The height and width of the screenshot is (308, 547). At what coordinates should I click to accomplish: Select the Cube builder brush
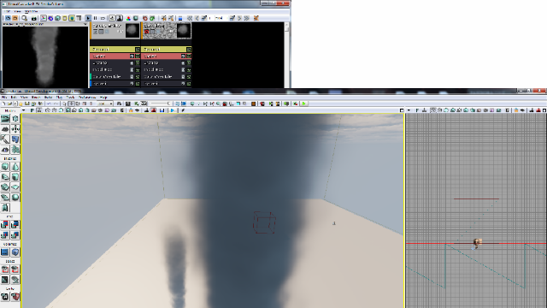click(5, 167)
